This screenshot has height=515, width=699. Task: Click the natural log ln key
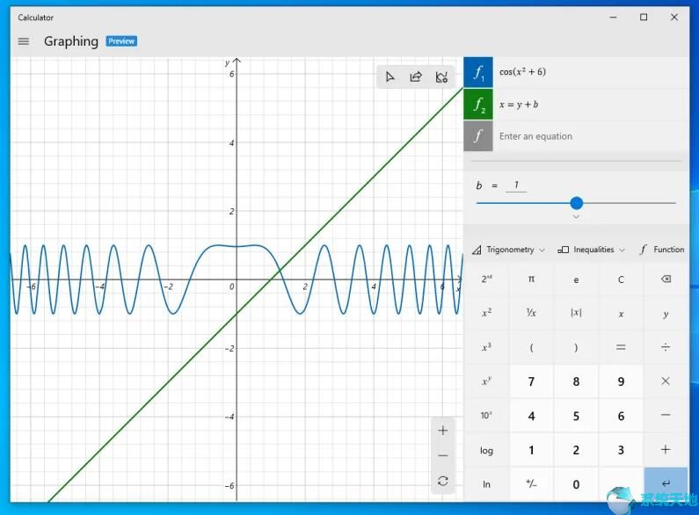point(486,484)
